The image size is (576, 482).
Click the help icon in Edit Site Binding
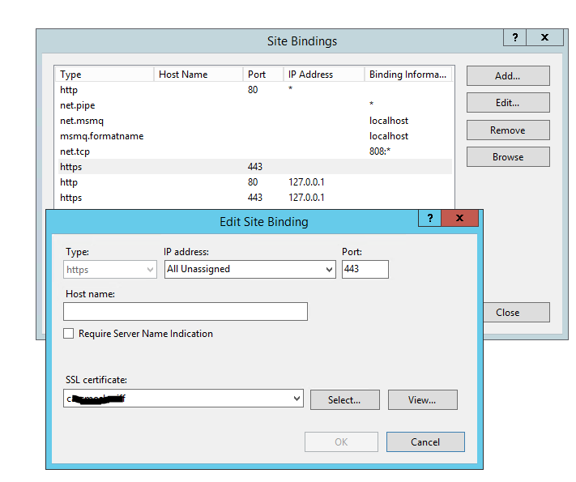429,219
